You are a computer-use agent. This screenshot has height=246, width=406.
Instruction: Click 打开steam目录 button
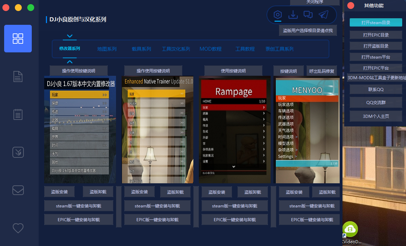pos(376,22)
